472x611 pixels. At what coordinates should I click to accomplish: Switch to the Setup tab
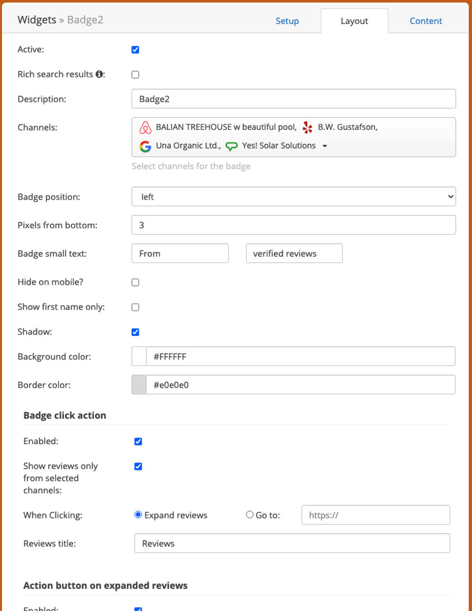[287, 21]
